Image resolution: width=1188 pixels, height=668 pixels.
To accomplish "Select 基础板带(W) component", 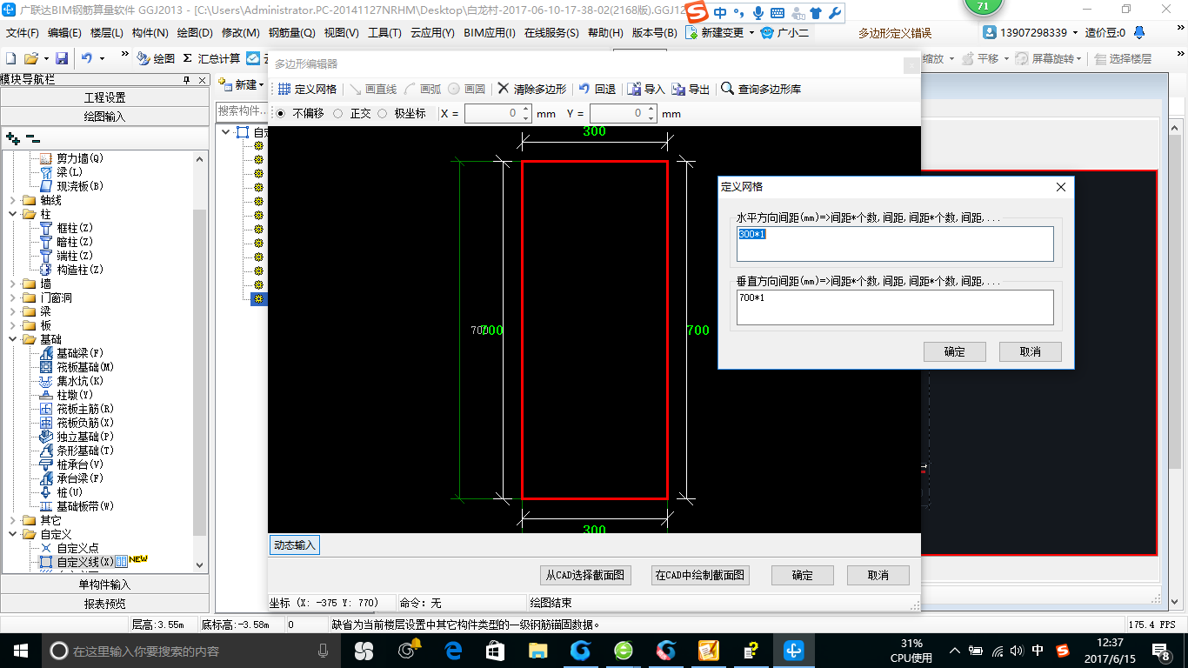I will 85,506.
